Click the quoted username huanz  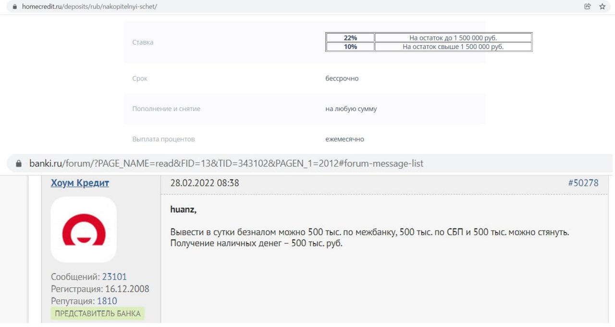(x=183, y=209)
